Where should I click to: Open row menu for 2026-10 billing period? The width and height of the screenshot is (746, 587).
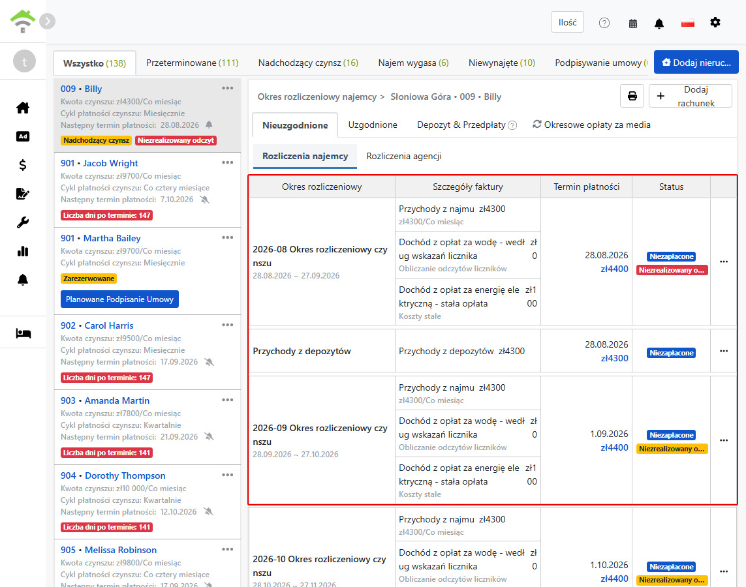[724, 572]
